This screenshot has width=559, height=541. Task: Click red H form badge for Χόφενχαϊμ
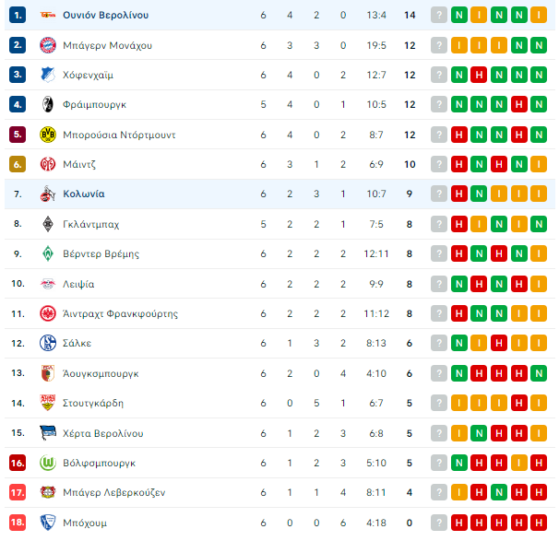click(479, 75)
